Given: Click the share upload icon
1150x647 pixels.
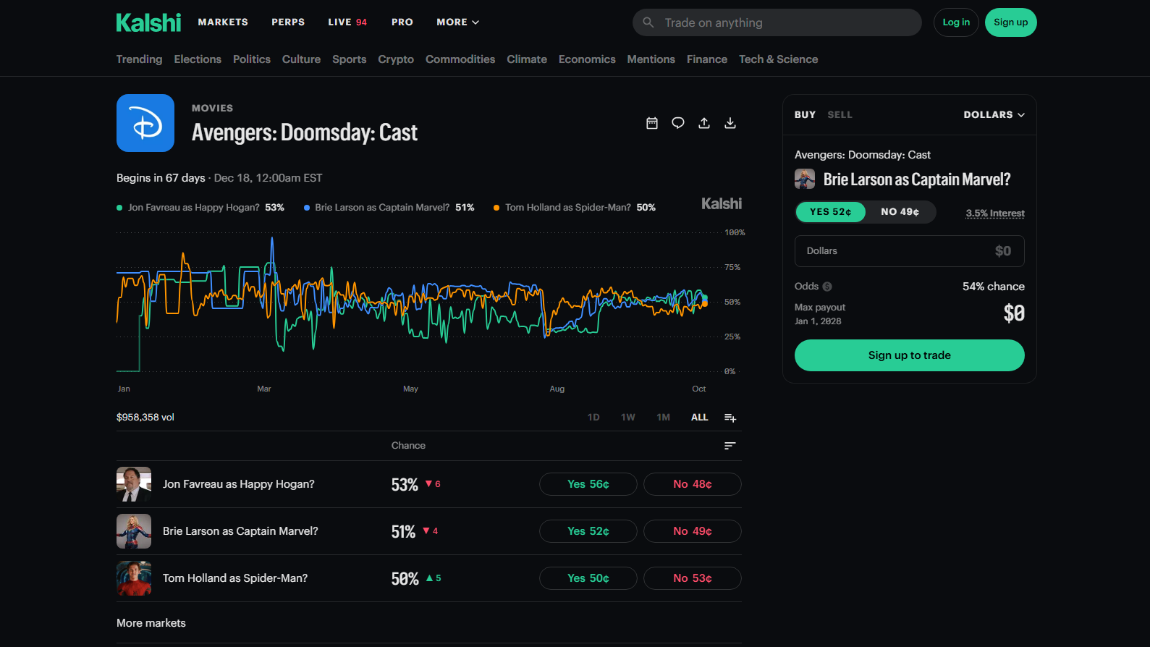Looking at the screenshot, I should [704, 123].
